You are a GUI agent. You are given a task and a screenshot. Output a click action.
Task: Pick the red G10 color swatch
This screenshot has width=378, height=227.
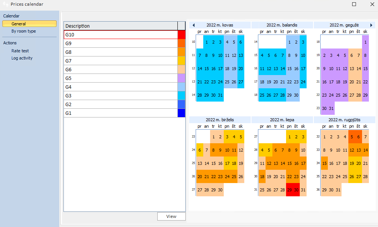(181, 34)
